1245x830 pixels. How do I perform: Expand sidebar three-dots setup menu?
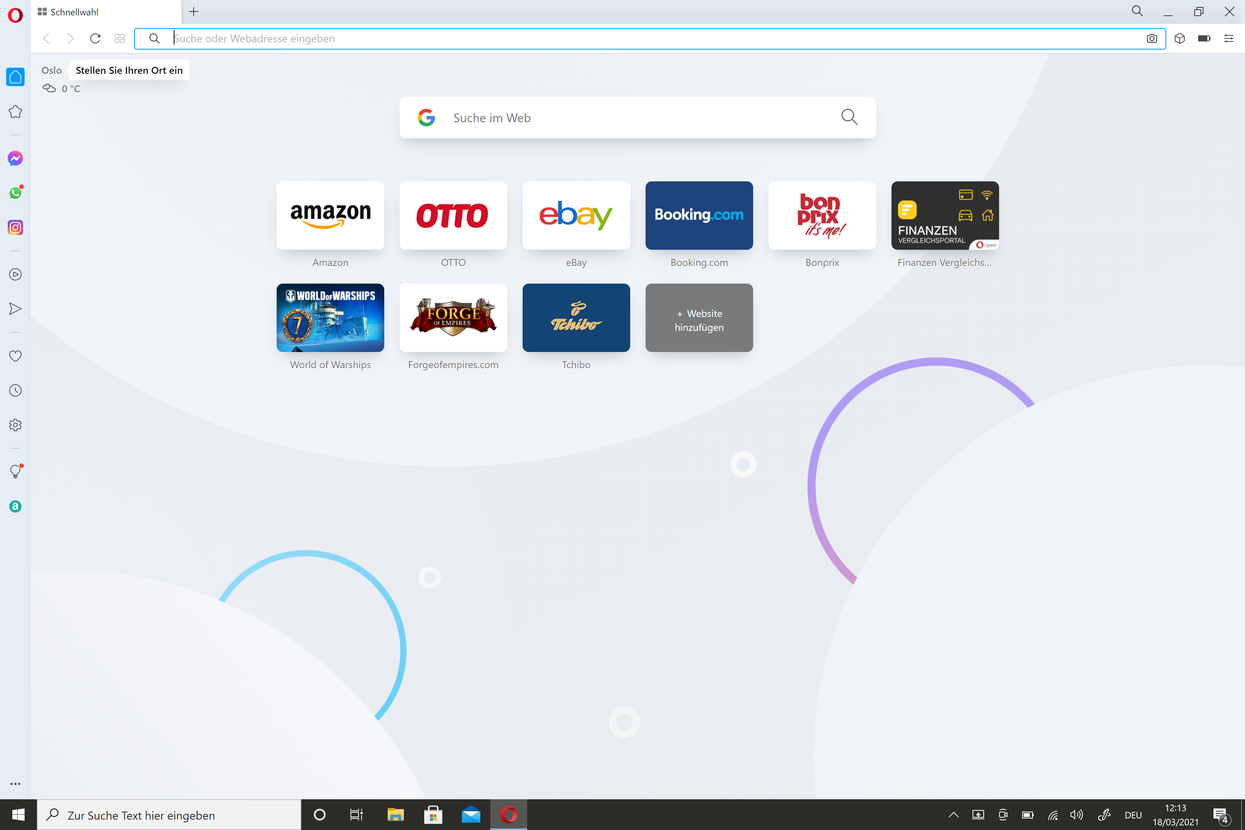click(x=15, y=784)
